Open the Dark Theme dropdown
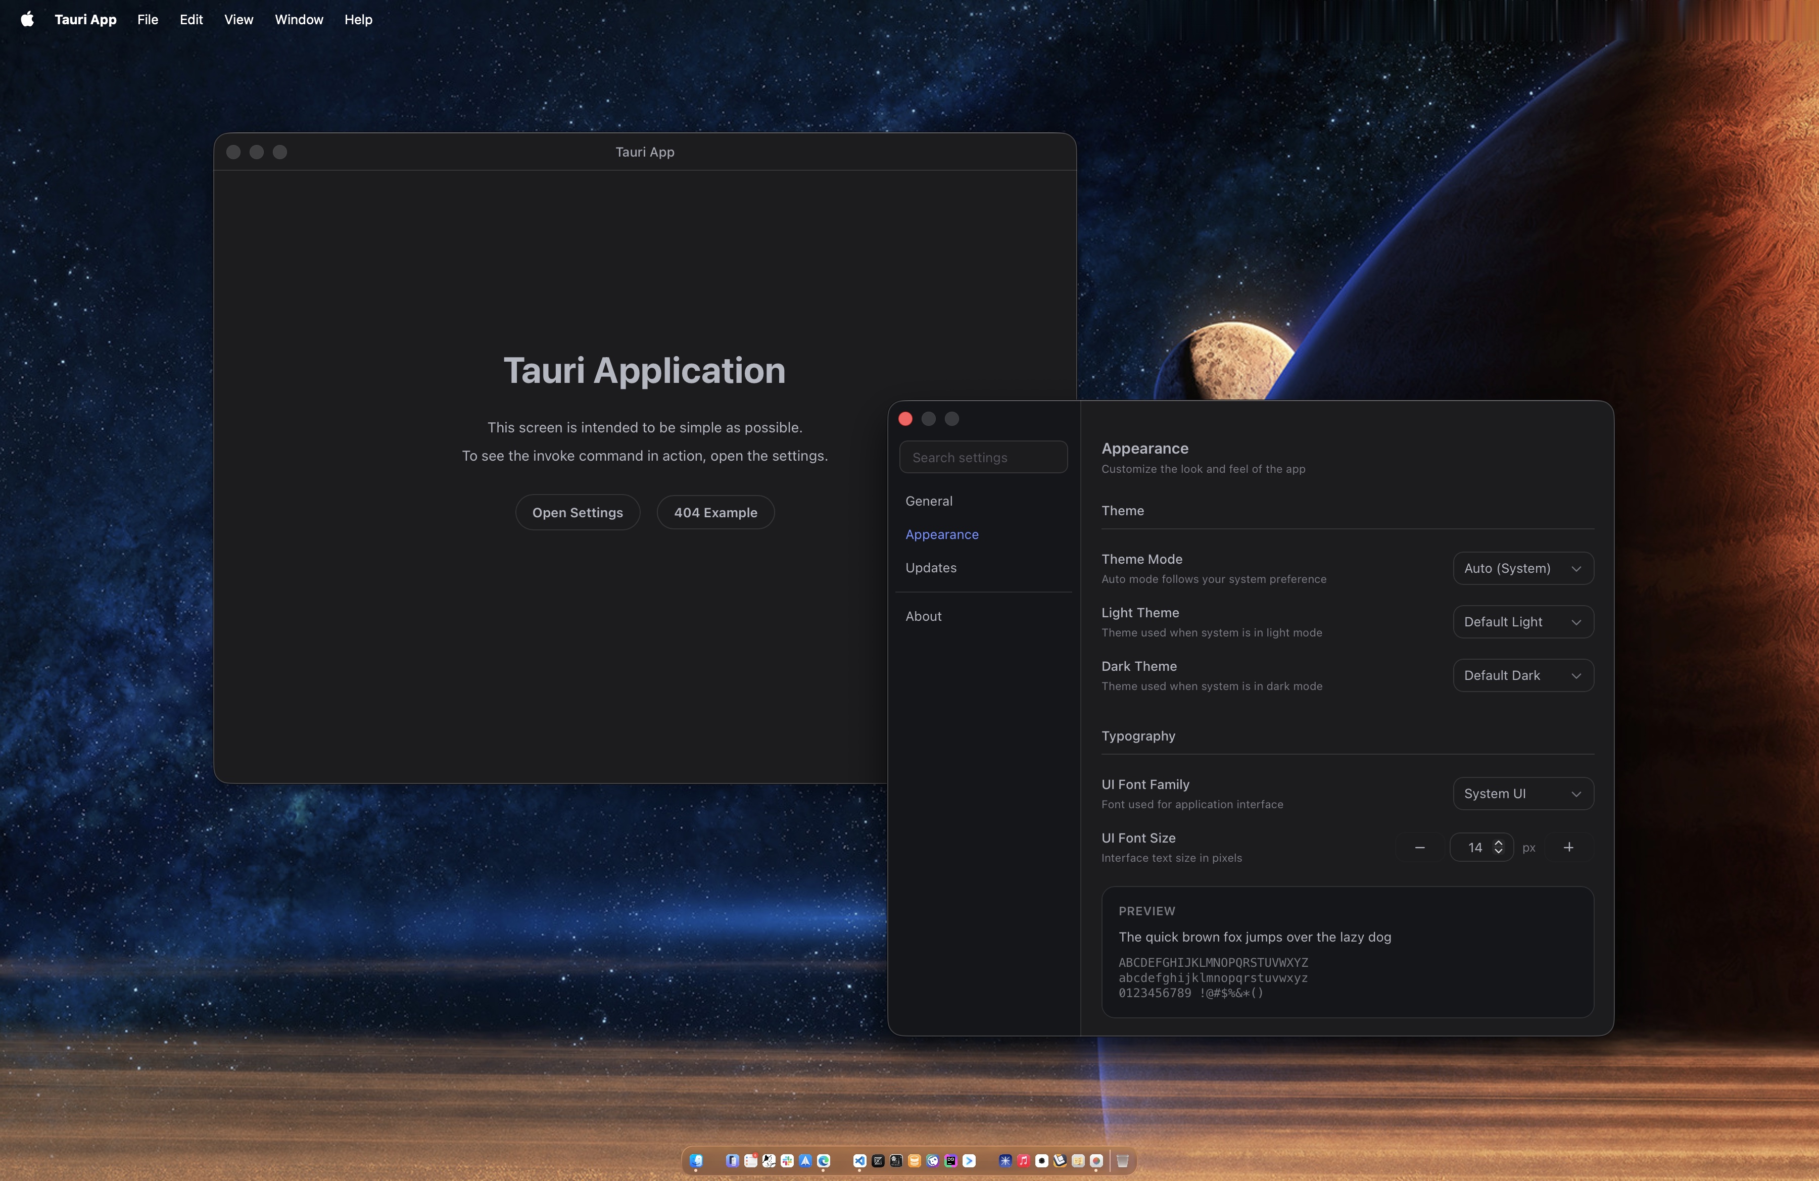 point(1522,675)
